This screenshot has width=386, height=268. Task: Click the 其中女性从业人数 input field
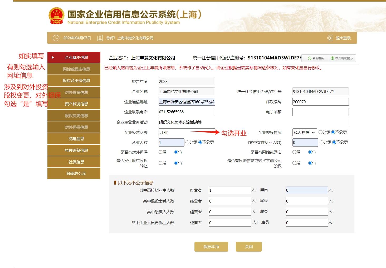click(x=305, y=142)
